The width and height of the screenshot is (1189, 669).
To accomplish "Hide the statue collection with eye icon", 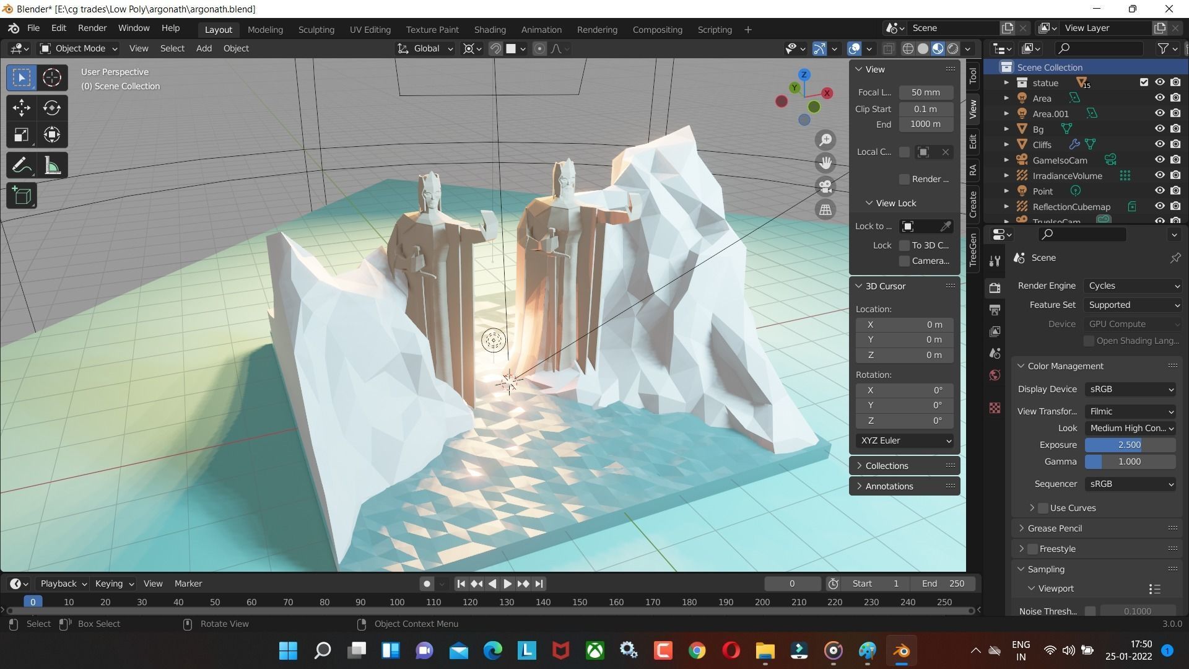I will [x=1159, y=82].
